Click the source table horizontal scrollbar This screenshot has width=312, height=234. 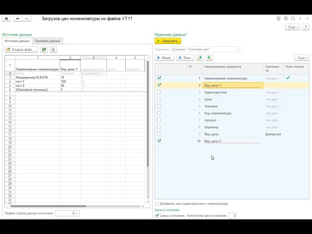[48, 206]
